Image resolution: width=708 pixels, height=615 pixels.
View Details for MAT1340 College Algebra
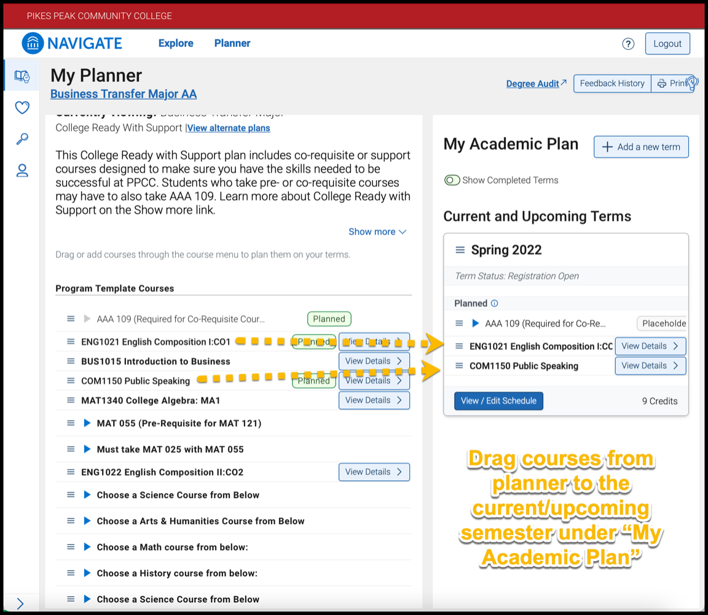click(374, 400)
